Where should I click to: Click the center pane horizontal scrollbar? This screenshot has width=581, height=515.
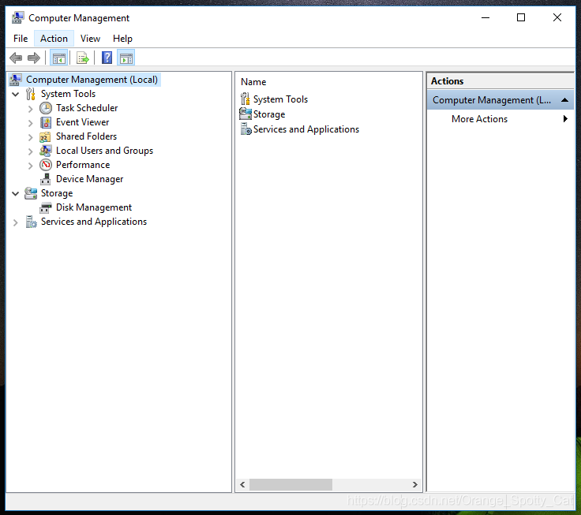pos(288,484)
